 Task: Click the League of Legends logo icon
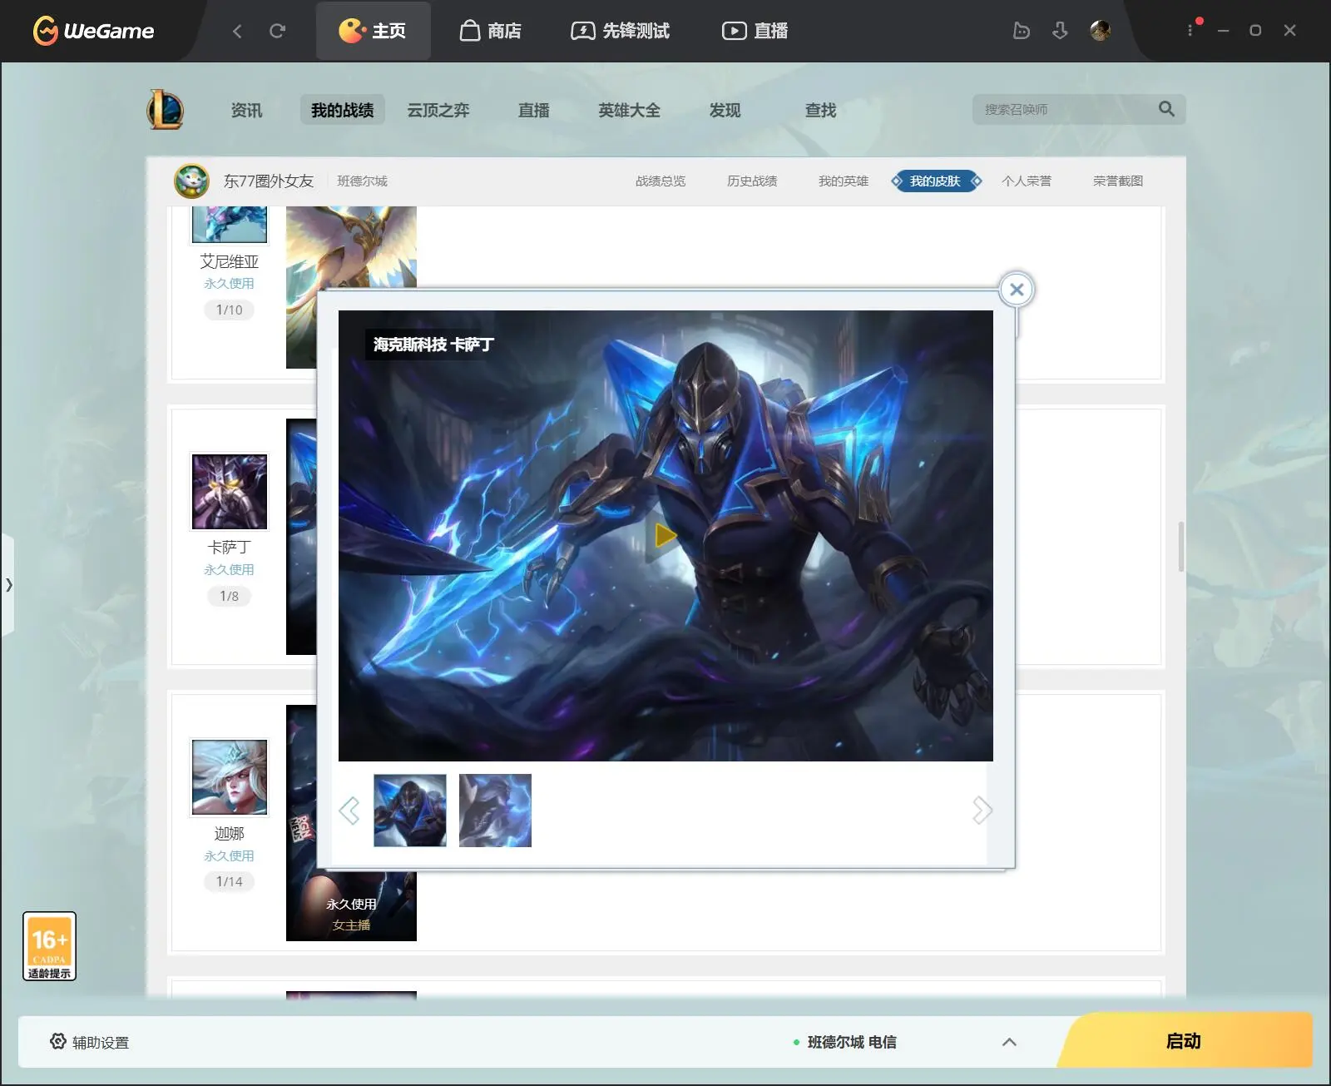tap(166, 109)
